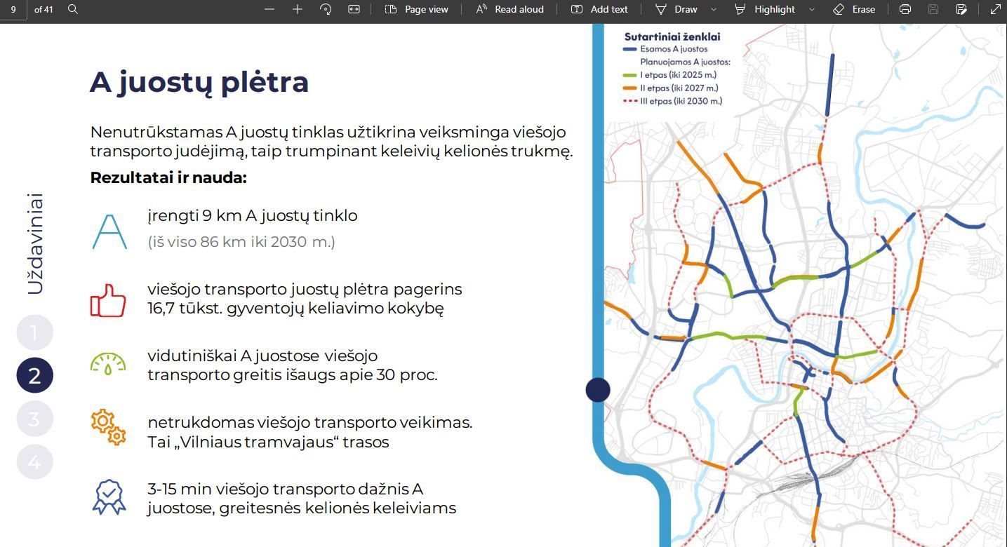
Task: Print the document with printer icon
Action: point(905,9)
